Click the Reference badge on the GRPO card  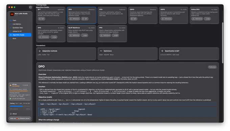coord(166,19)
